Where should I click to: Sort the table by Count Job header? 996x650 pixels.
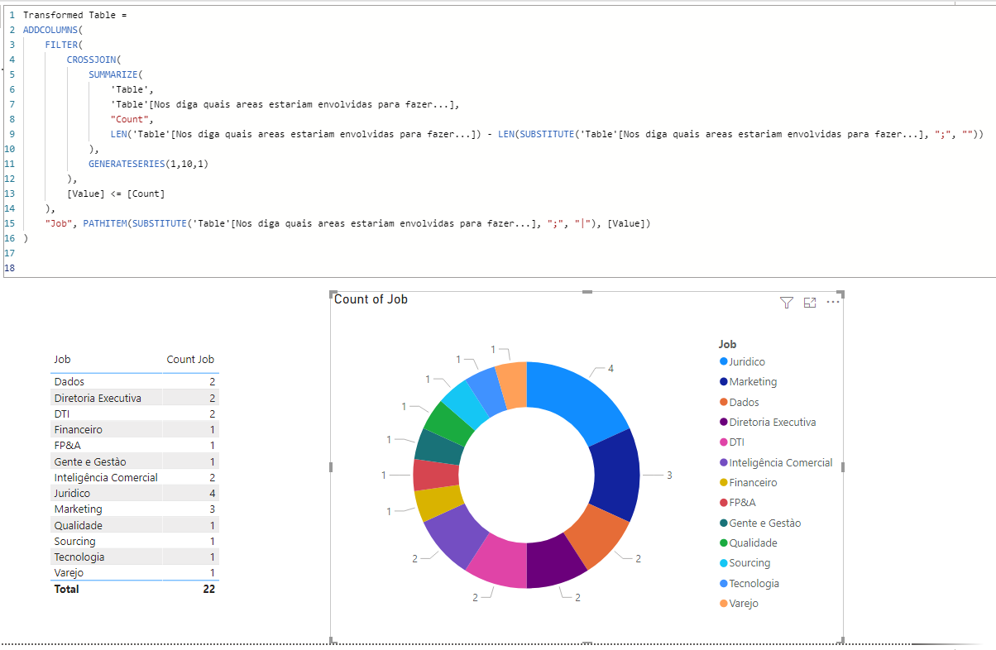click(x=190, y=360)
